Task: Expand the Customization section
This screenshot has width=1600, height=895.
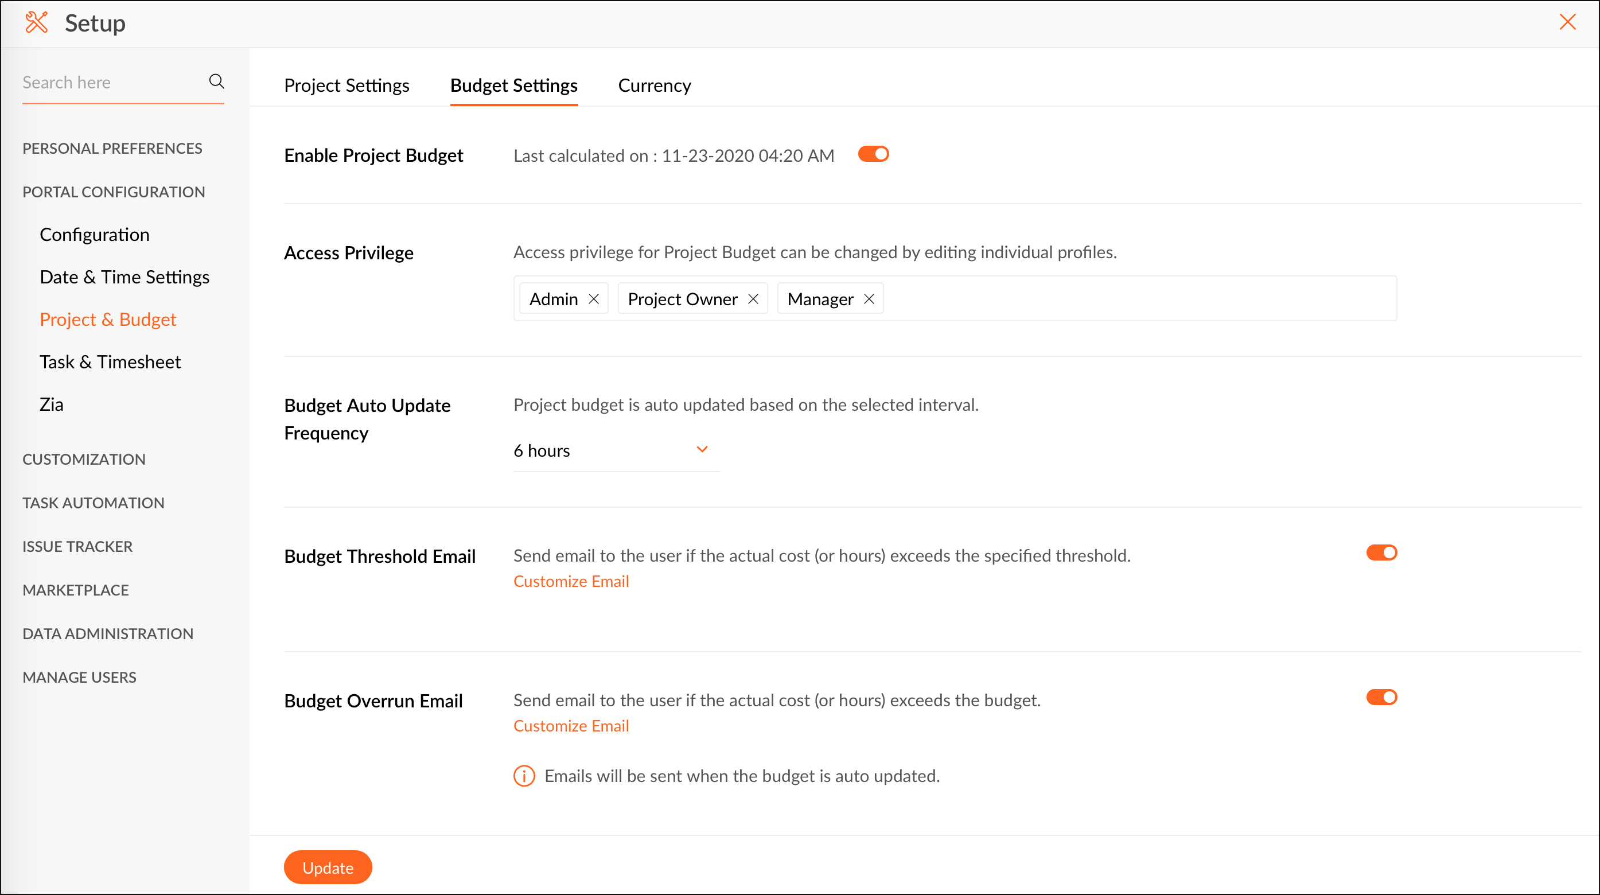Action: click(x=84, y=459)
